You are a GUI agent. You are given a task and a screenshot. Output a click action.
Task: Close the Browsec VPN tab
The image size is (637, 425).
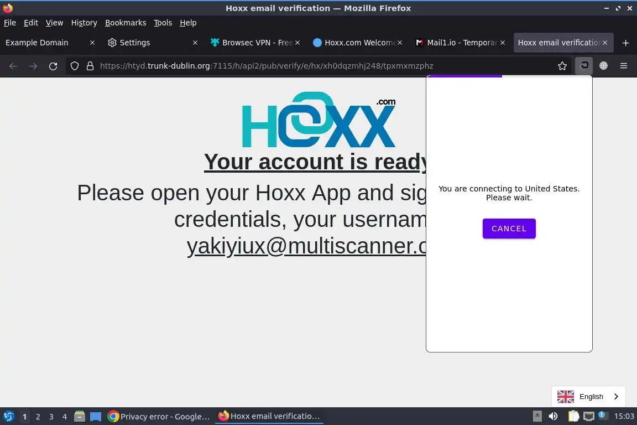point(297,43)
